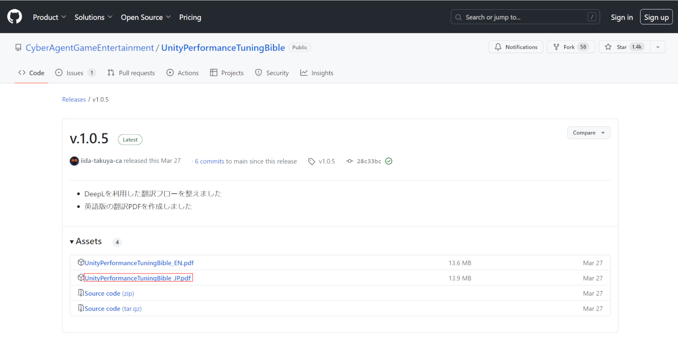Viewport: 678px width, 338px height.
Task: Open the 6 commits link
Action: click(210, 161)
